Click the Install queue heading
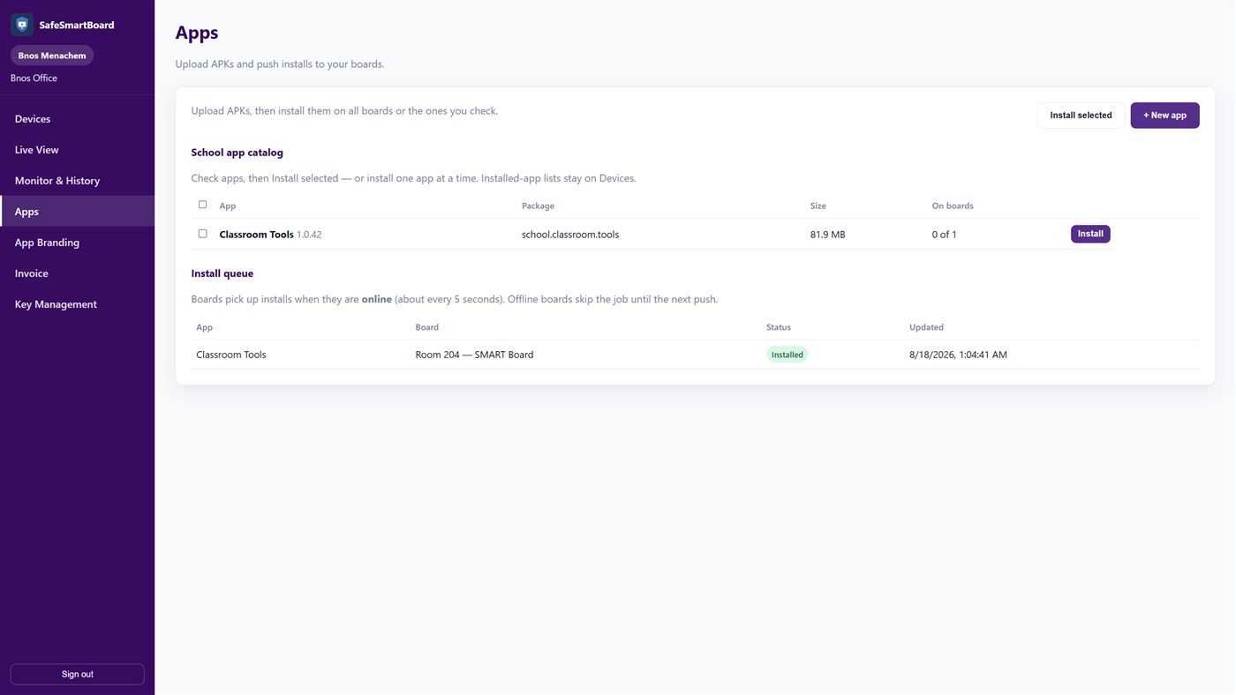 (222, 273)
